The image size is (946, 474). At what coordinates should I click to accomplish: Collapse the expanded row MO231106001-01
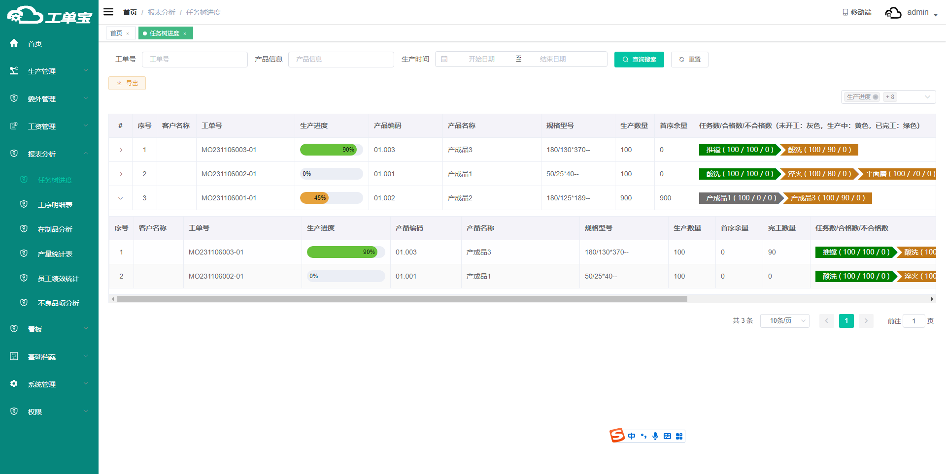[121, 198]
